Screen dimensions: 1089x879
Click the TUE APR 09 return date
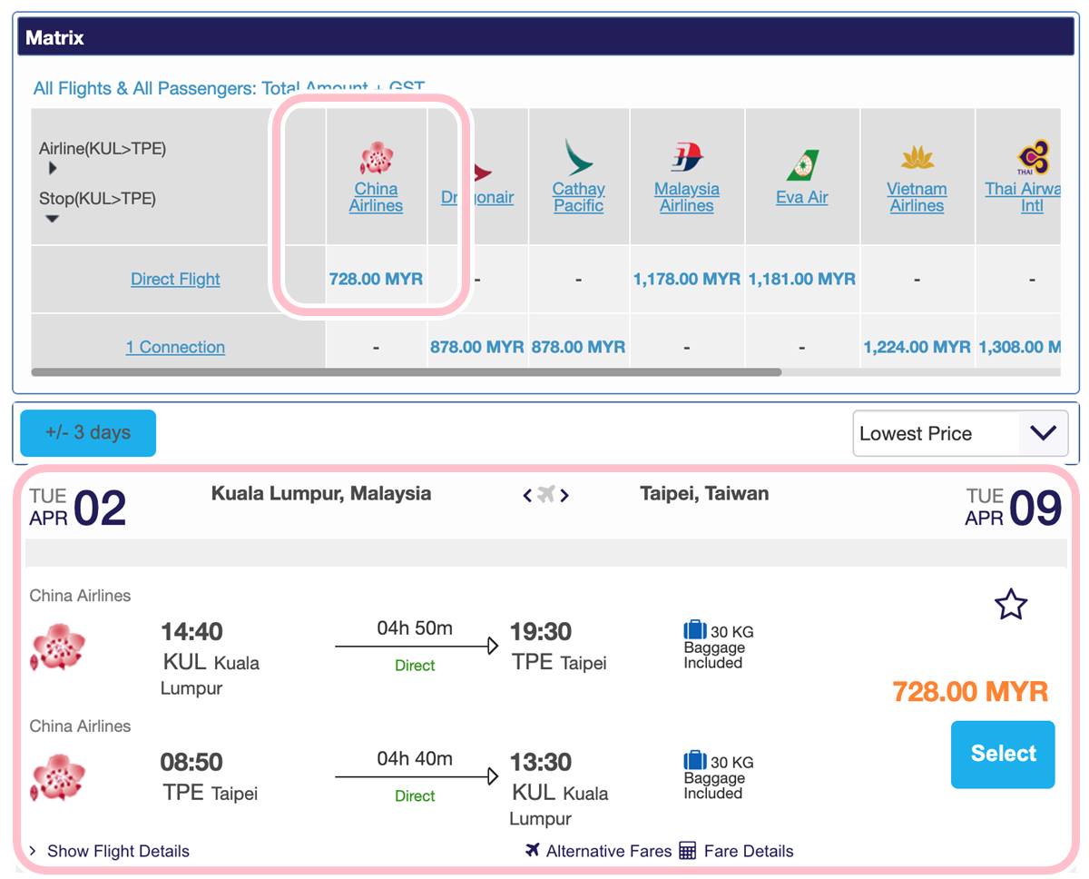click(x=1013, y=508)
